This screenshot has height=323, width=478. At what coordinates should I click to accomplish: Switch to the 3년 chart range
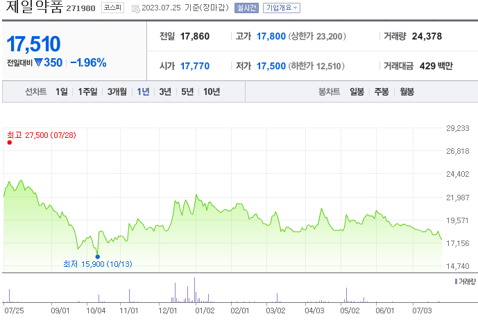pos(165,91)
